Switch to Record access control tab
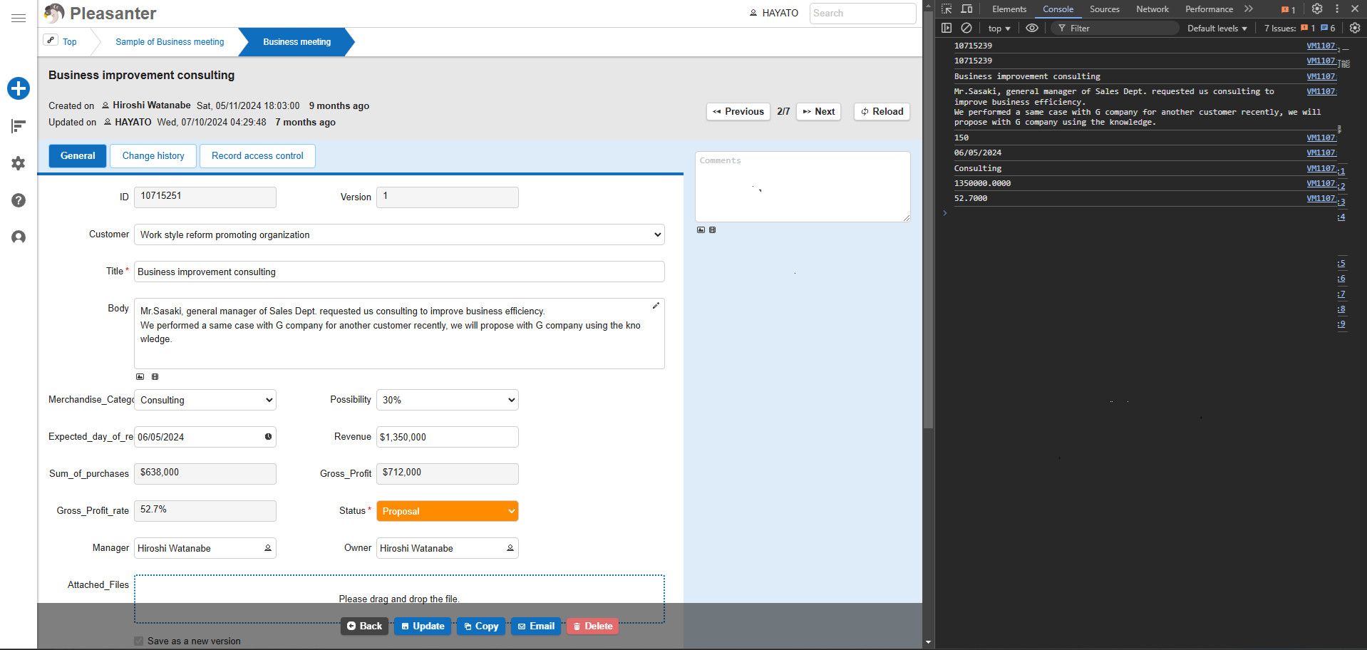This screenshot has height=650, width=1367. [257, 156]
